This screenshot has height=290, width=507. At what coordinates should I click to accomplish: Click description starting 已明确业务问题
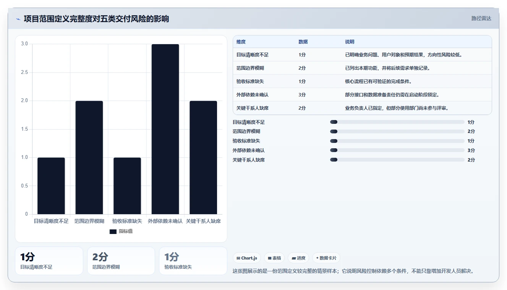pyautogui.click(x=403, y=55)
